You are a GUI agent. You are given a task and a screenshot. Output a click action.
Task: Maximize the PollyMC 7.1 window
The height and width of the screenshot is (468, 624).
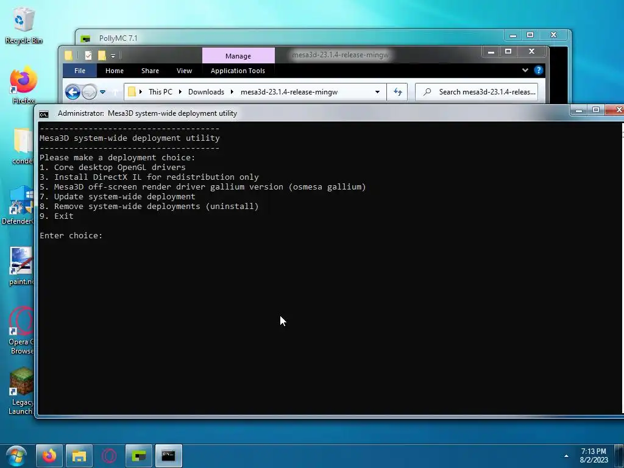click(x=530, y=35)
